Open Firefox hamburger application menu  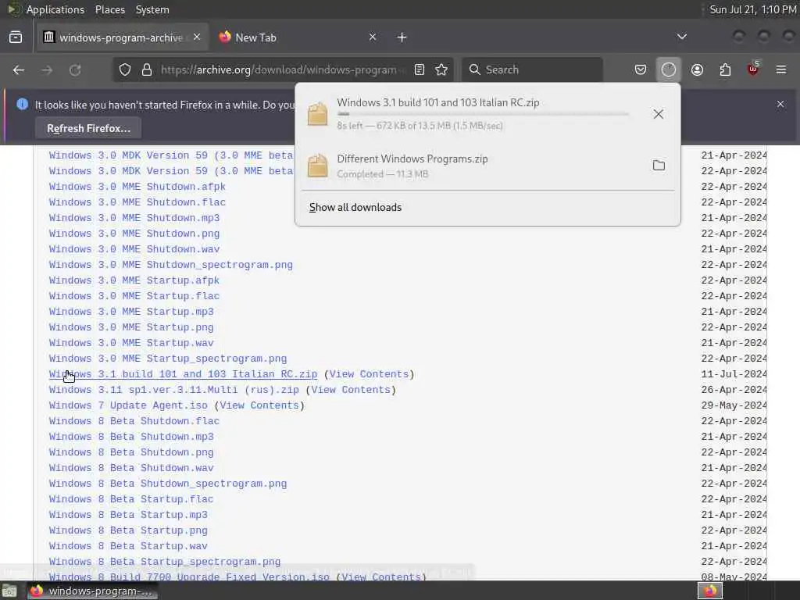pos(781,70)
